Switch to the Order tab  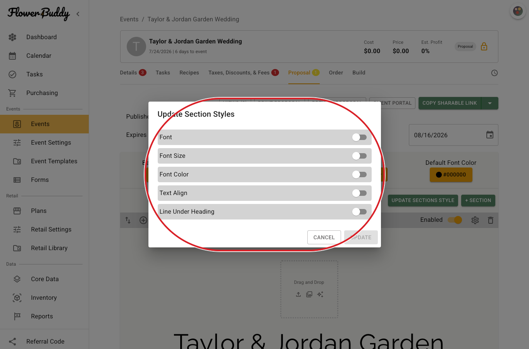[x=336, y=73]
